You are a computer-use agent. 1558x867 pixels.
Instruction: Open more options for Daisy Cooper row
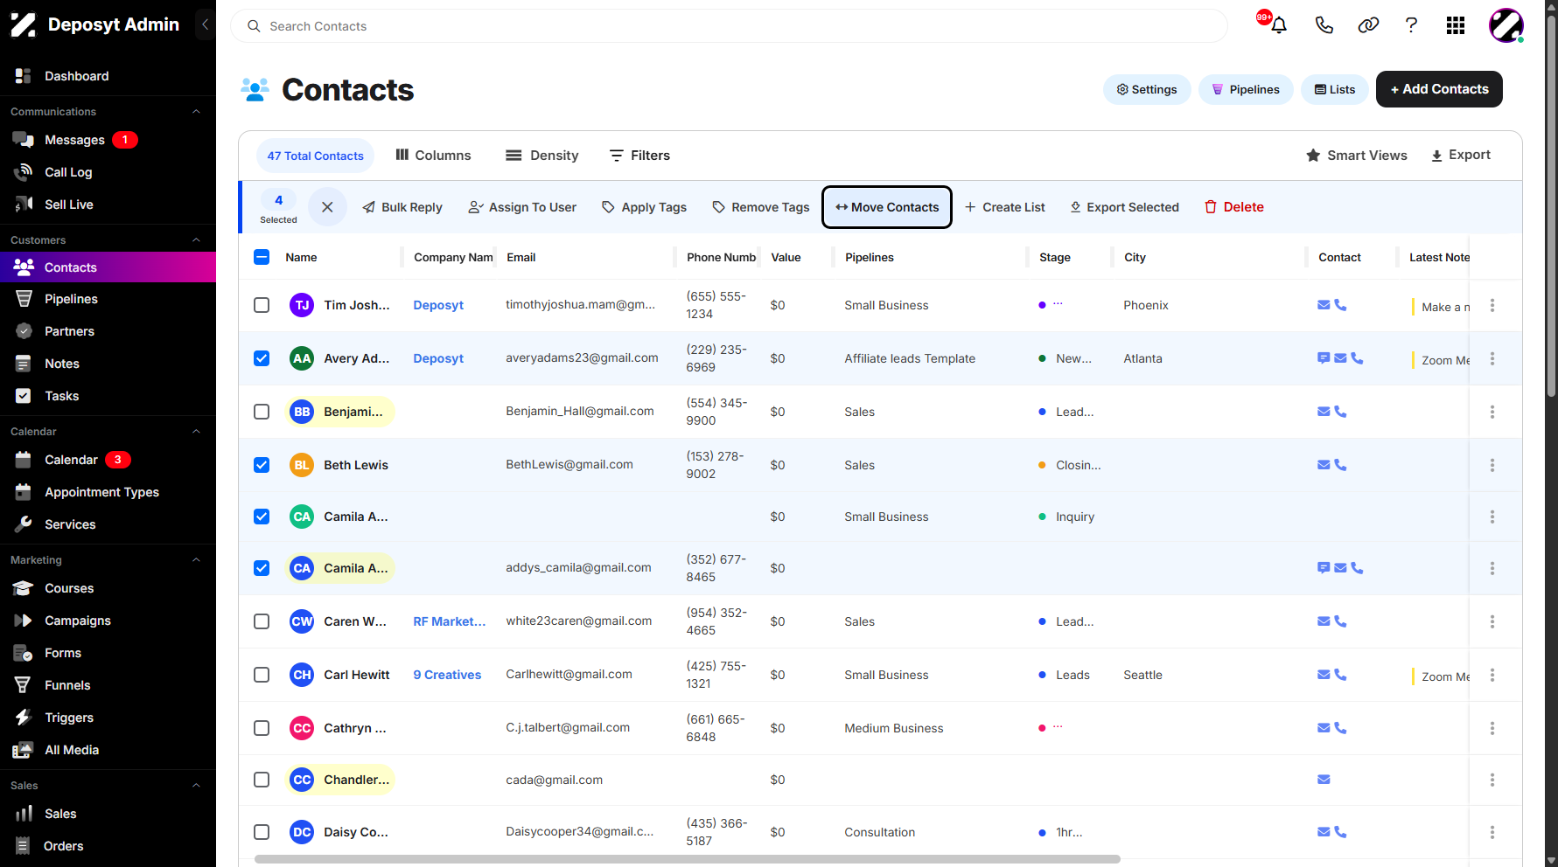pyautogui.click(x=1492, y=832)
